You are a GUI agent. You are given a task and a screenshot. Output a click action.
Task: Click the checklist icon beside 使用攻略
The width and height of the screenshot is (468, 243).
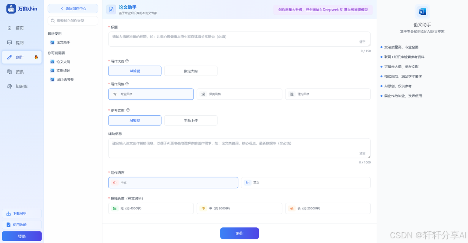click(x=8, y=225)
